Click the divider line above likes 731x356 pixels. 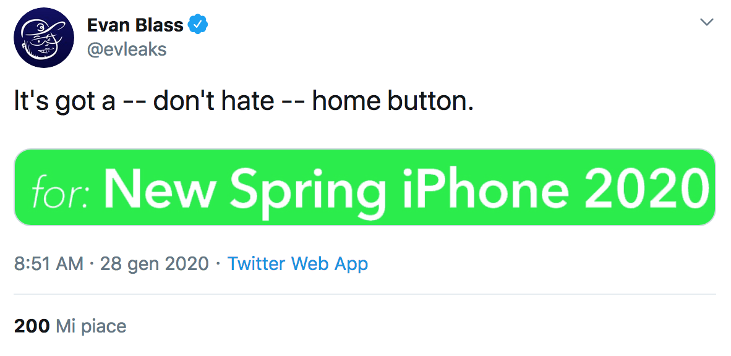pyautogui.click(x=365, y=295)
